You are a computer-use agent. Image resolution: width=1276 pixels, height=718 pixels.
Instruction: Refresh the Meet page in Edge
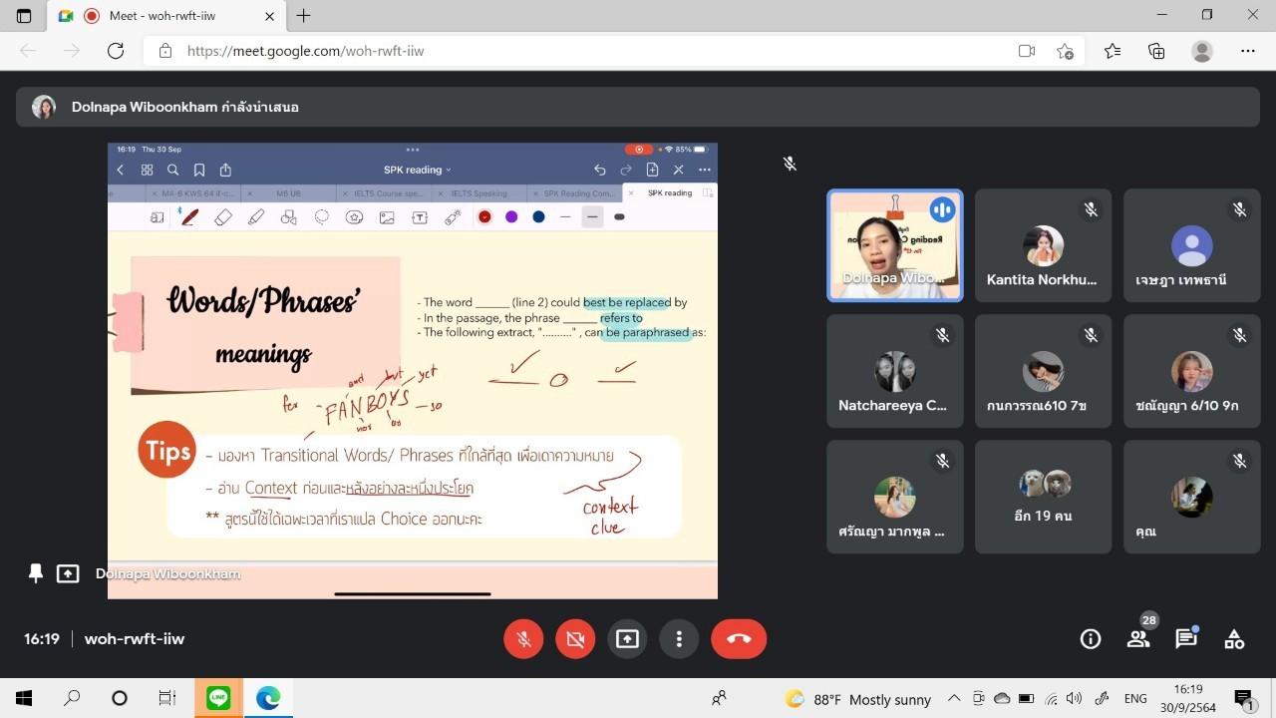pyautogui.click(x=116, y=51)
